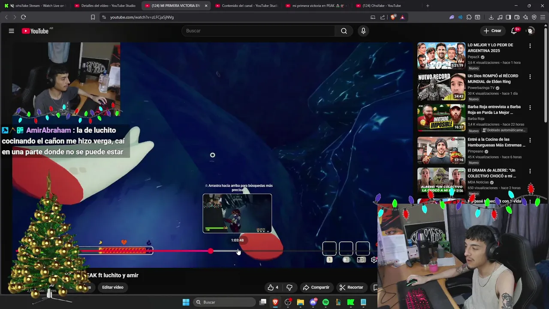Click the Editar vídeo button
Viewport: 549px width, 309px height.
(x=113, y=288)
